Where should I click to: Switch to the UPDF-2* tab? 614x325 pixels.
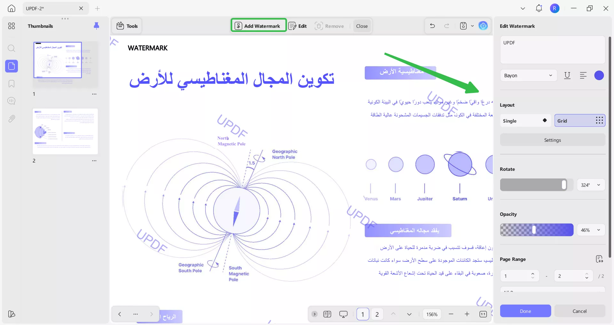click(x=55, y=9)
